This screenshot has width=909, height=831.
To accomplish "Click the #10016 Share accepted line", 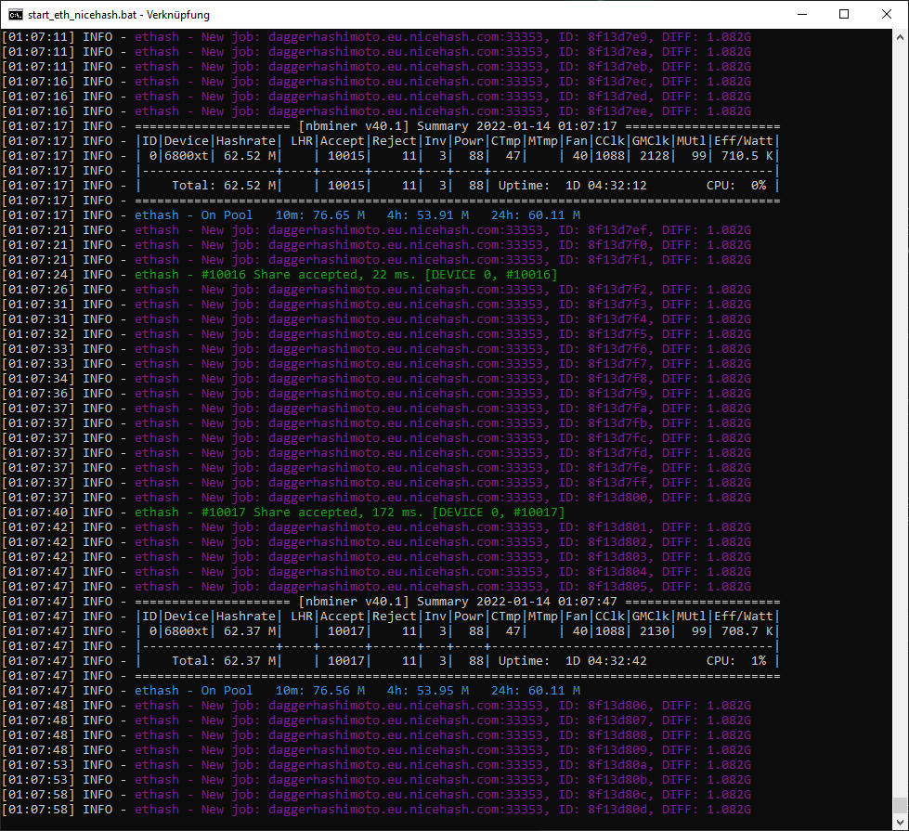I will pos(346,274).
